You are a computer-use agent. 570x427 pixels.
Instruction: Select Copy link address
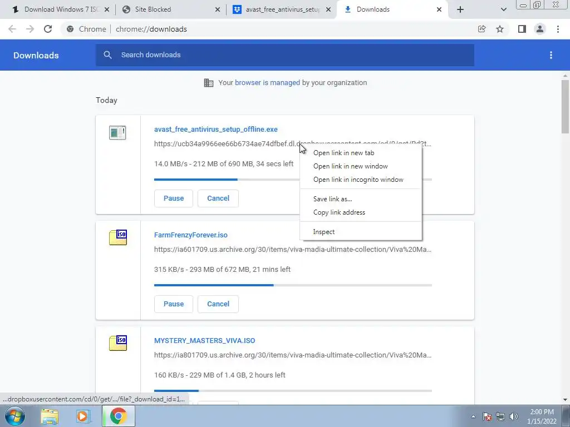coord(361,212)
